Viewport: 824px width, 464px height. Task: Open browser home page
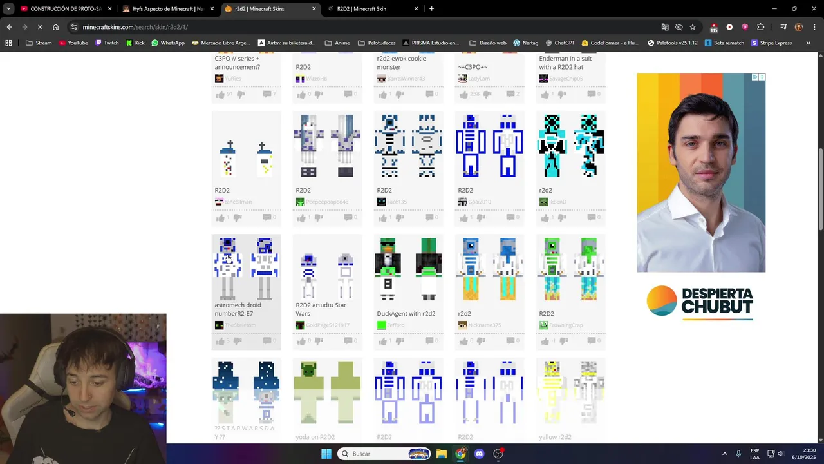click(55, 27)
